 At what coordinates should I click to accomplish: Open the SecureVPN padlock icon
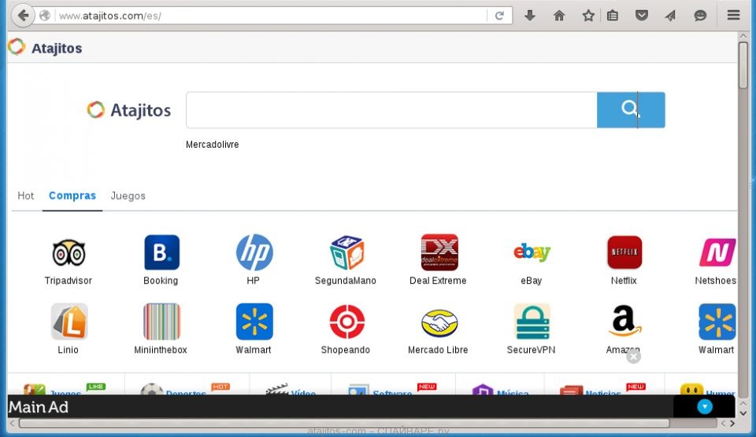[532, 321]
